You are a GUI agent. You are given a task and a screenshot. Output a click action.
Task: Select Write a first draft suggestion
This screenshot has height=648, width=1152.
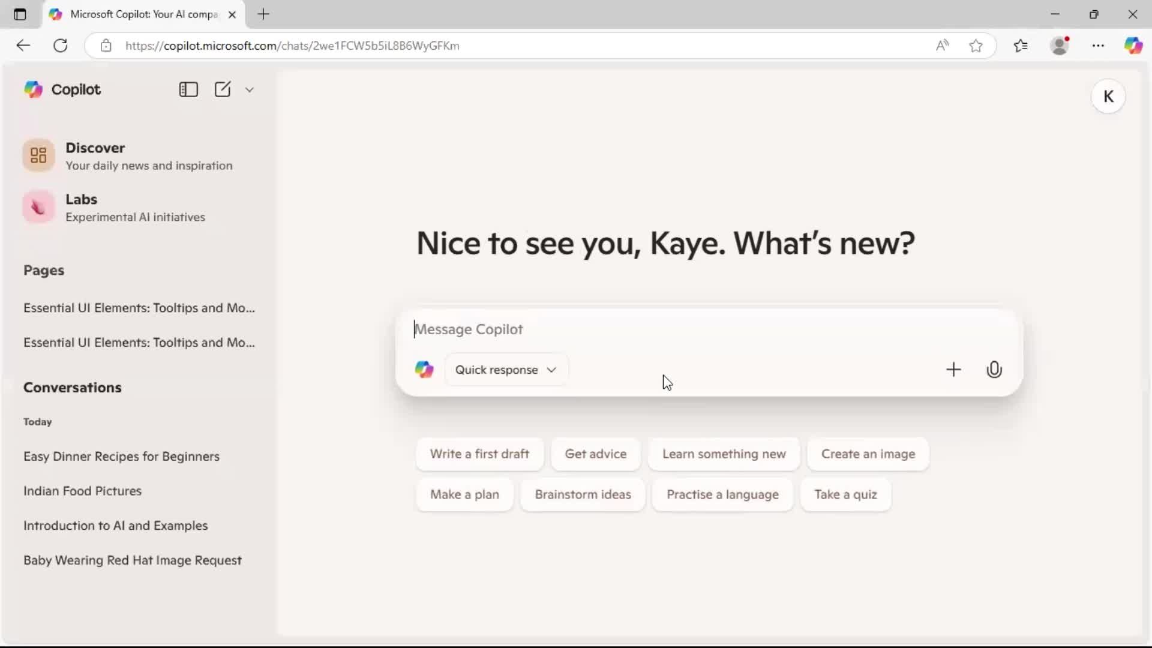pos(479,454)
